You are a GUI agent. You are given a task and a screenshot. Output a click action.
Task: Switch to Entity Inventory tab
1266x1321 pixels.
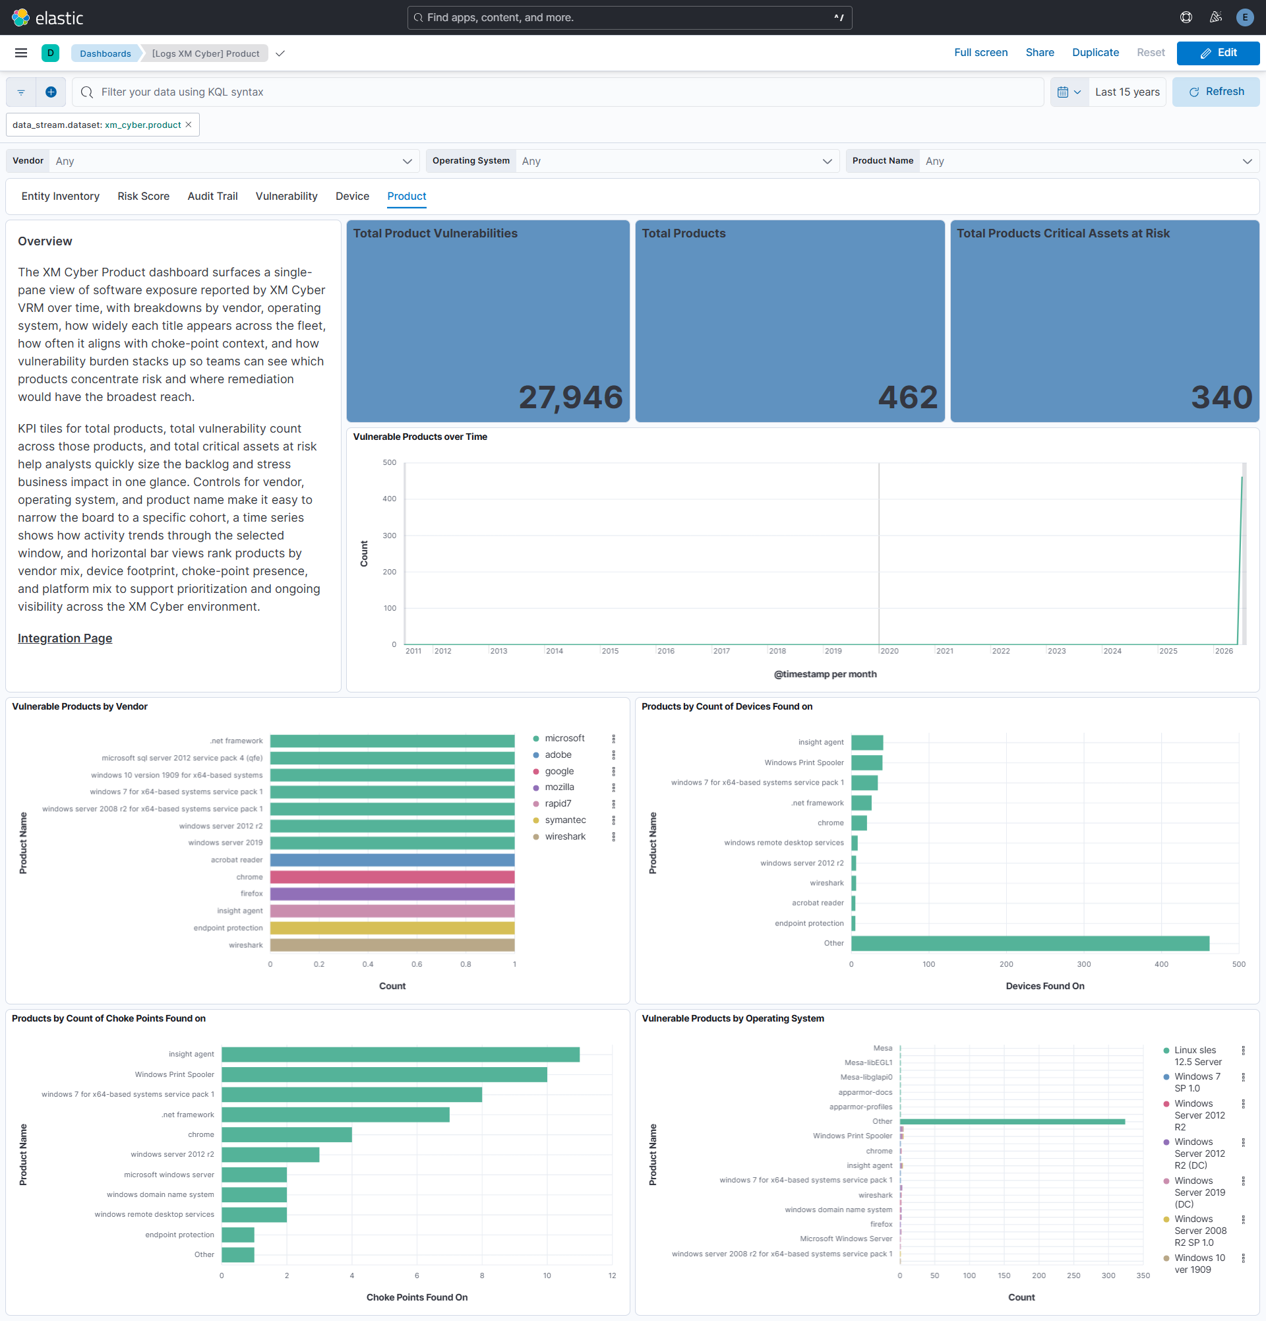tap(61, 196)
